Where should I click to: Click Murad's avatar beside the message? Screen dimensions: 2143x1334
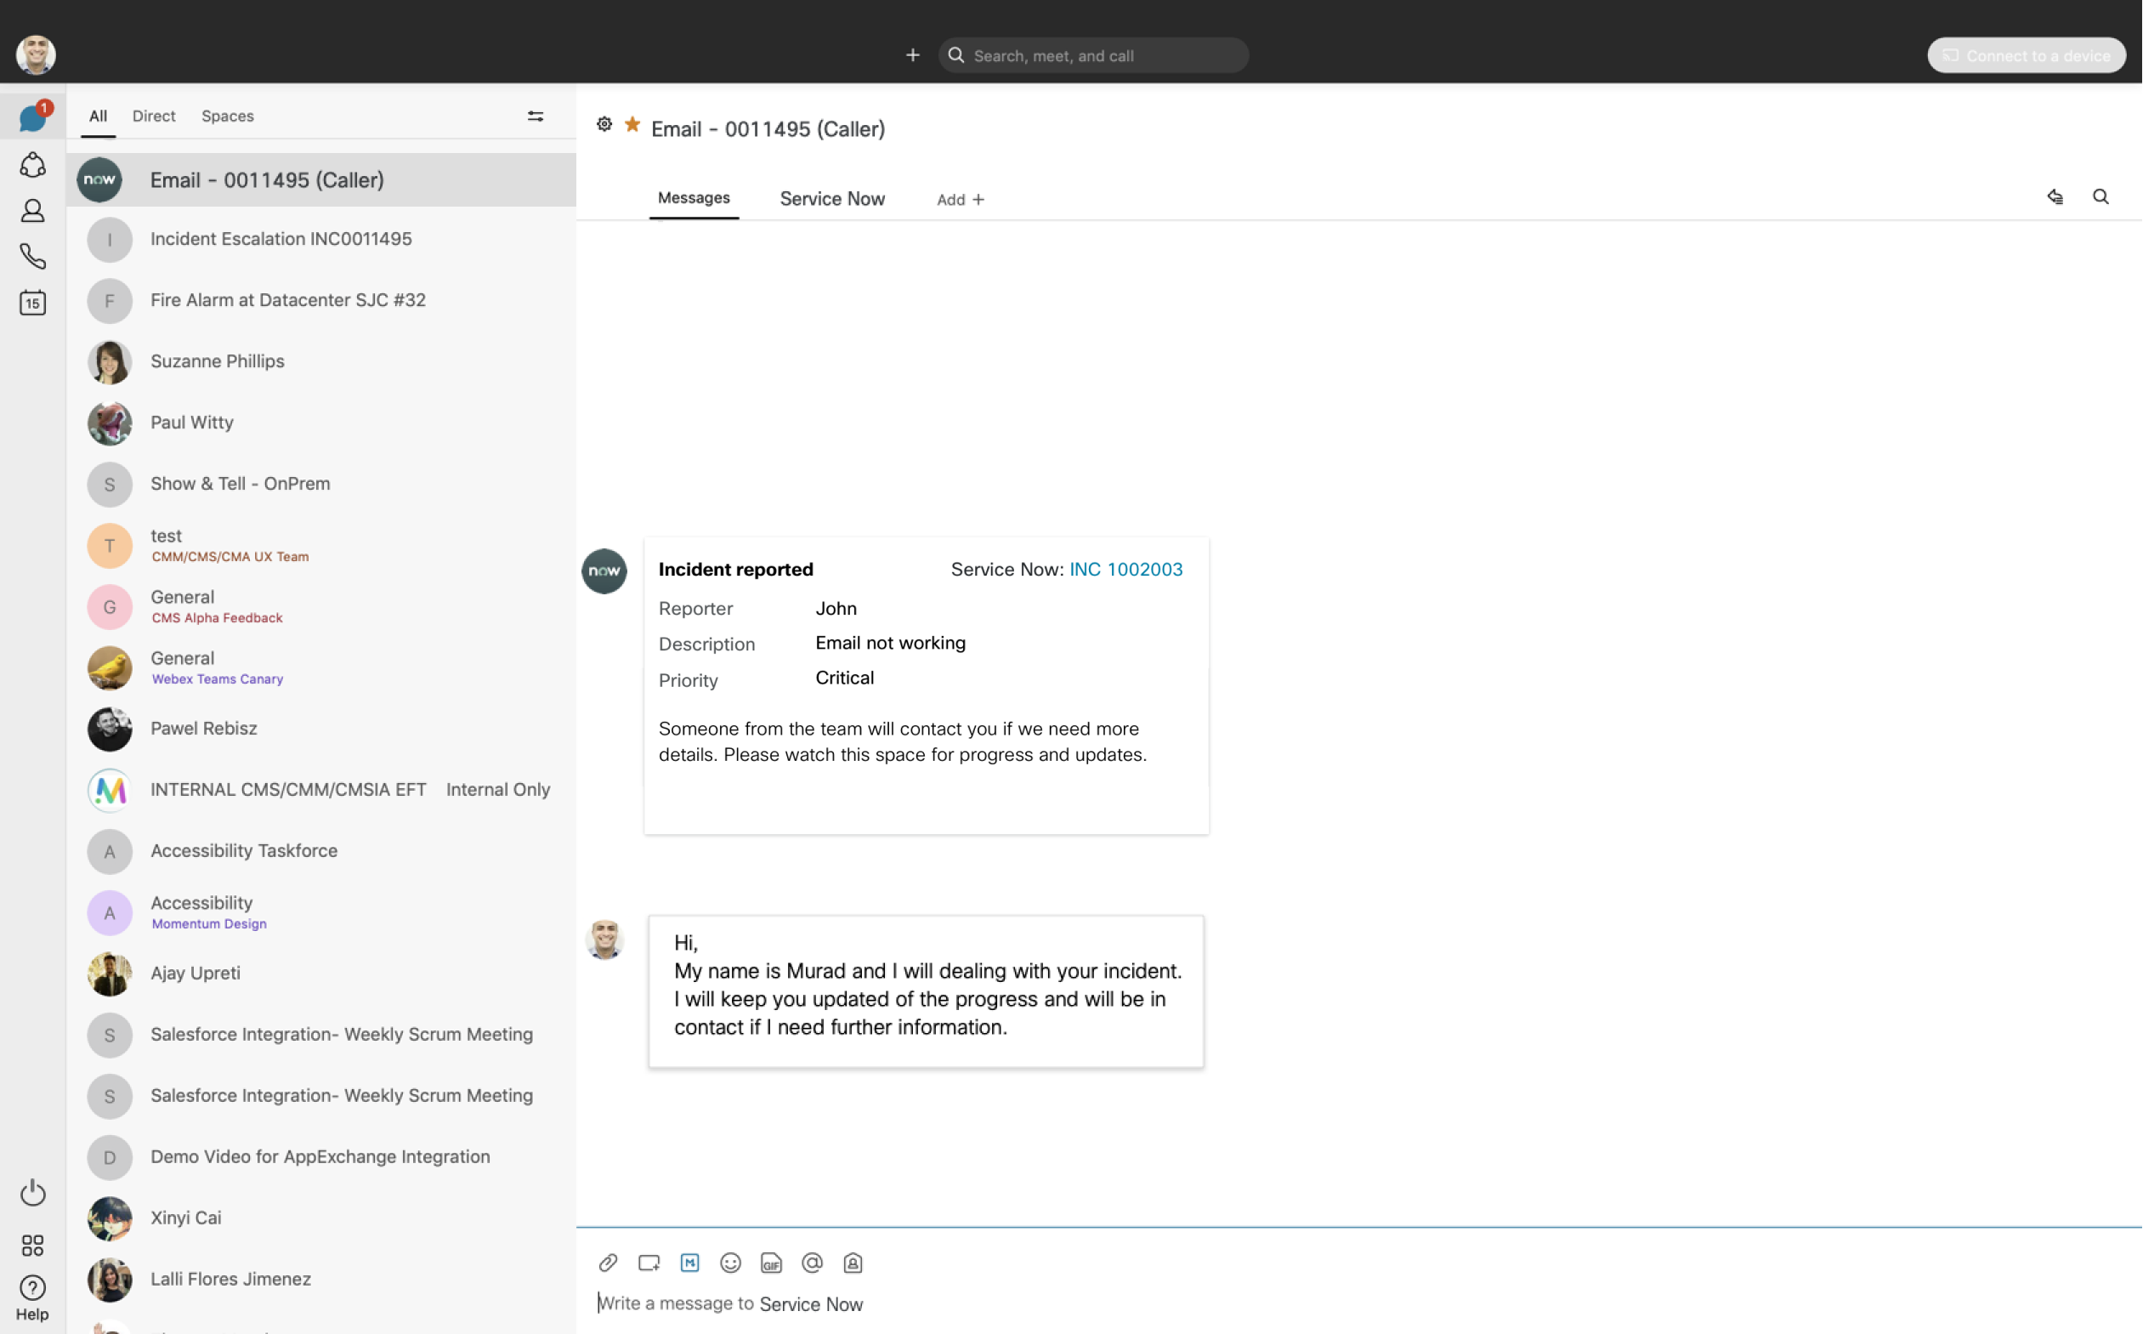(x=605, y=939)
